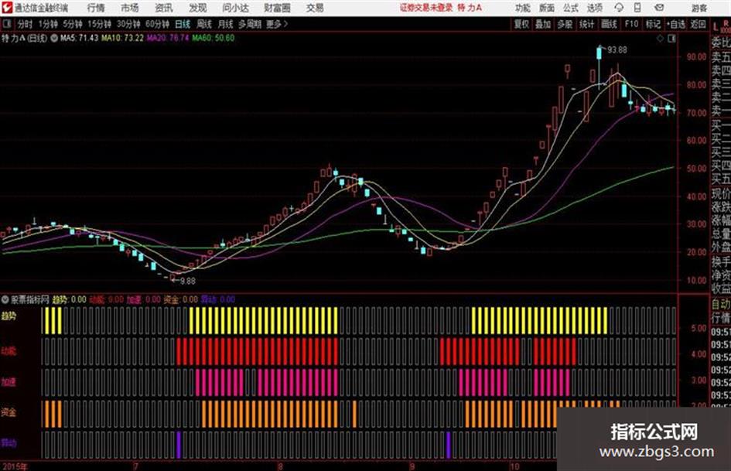This screenshot has height=471, width=731.
Task: Click the 2015年 date axis label
Action: point(14,466)
